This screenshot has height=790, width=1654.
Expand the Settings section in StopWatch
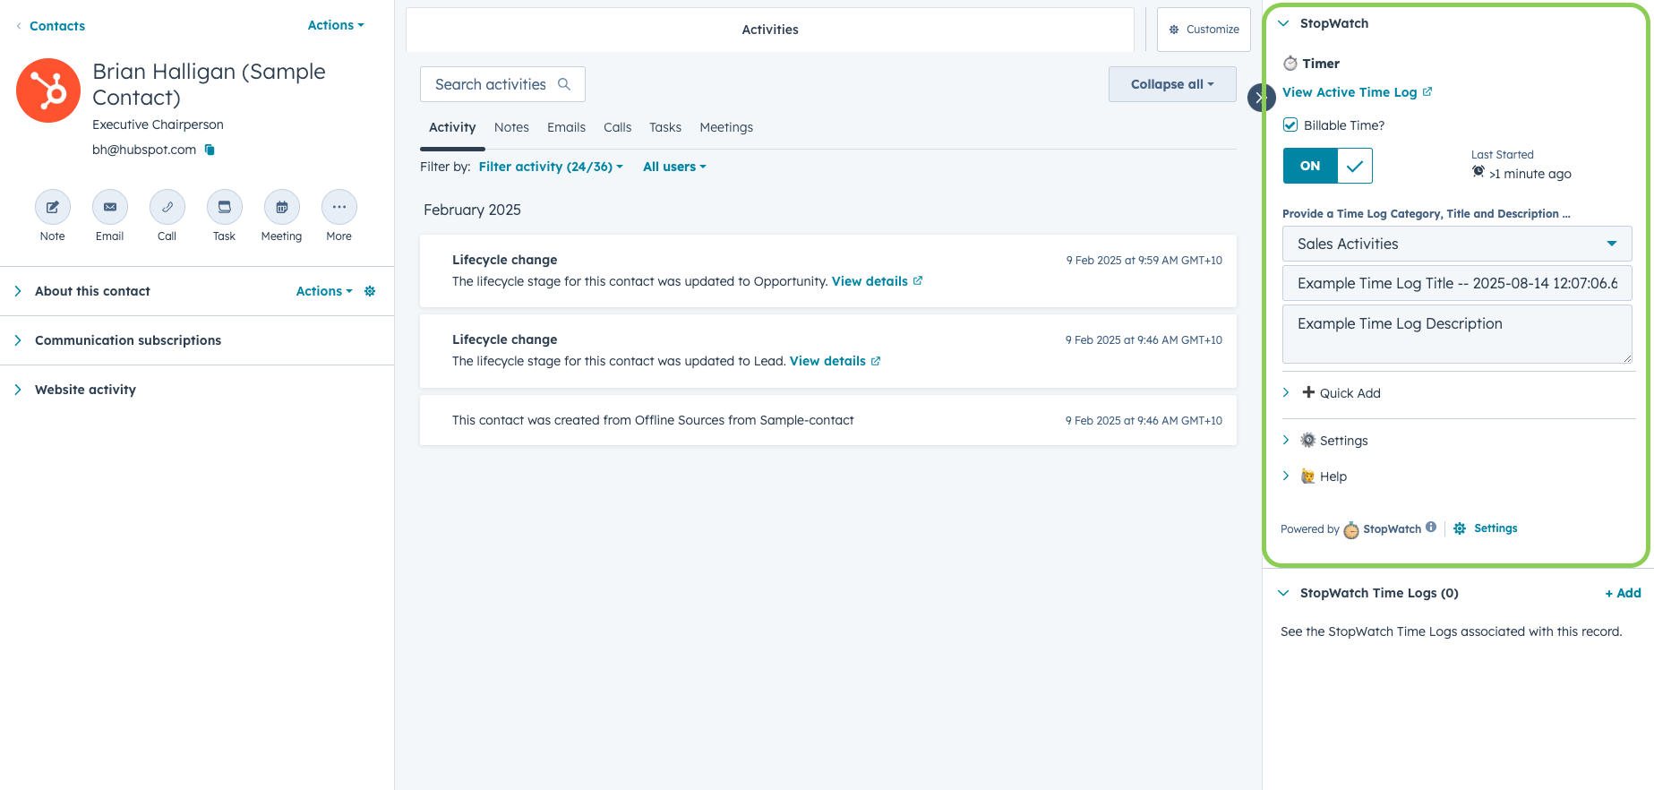coord(1286,440)
